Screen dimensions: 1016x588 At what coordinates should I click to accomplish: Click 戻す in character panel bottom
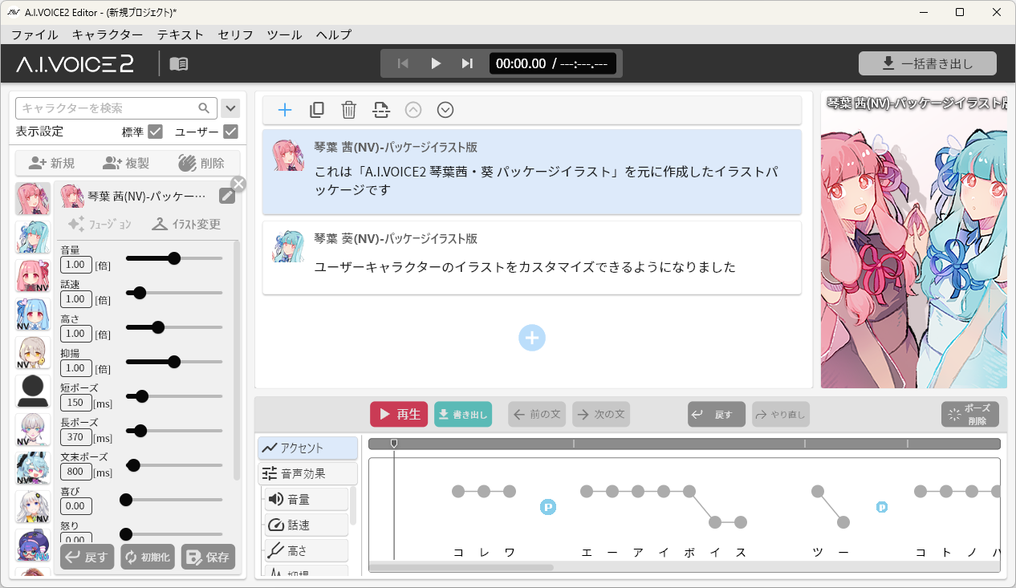coord(87,557)
